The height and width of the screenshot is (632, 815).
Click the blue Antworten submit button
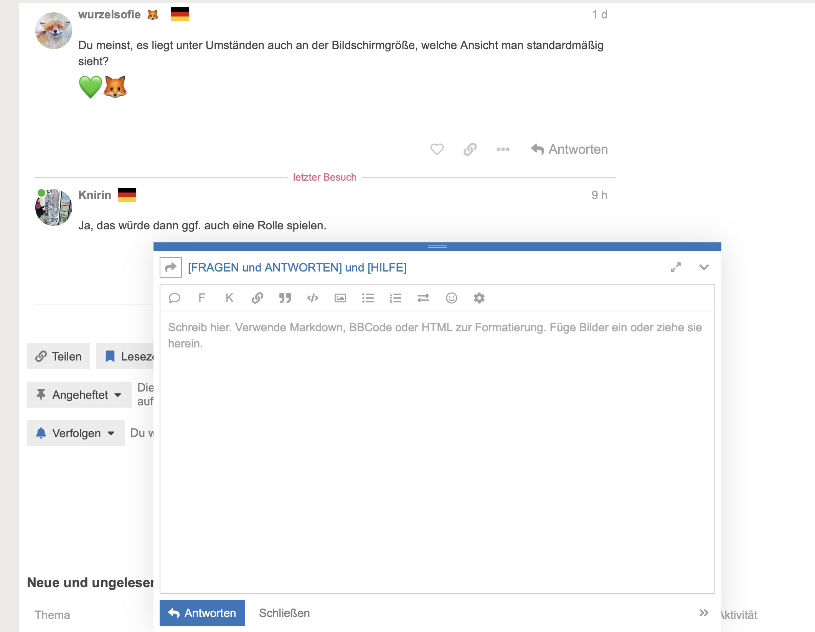point(202,613)
